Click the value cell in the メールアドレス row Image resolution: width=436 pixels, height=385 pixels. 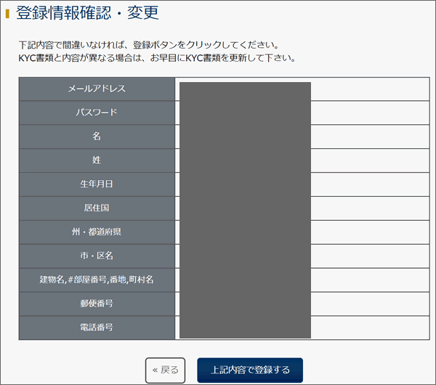coord(302,89)
